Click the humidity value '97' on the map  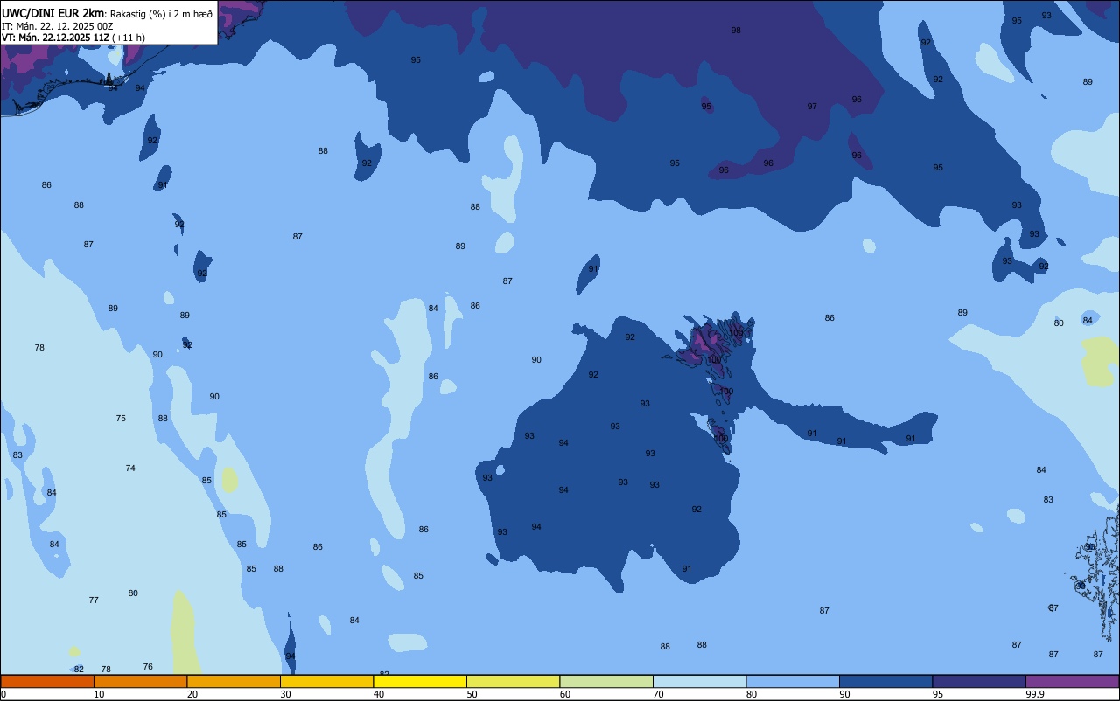[x=812, y=107]
